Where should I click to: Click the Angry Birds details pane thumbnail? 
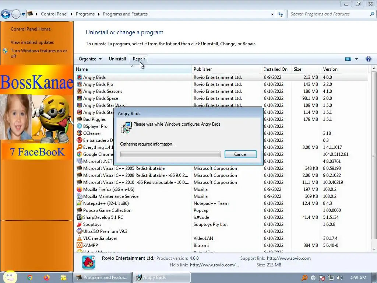88,262
